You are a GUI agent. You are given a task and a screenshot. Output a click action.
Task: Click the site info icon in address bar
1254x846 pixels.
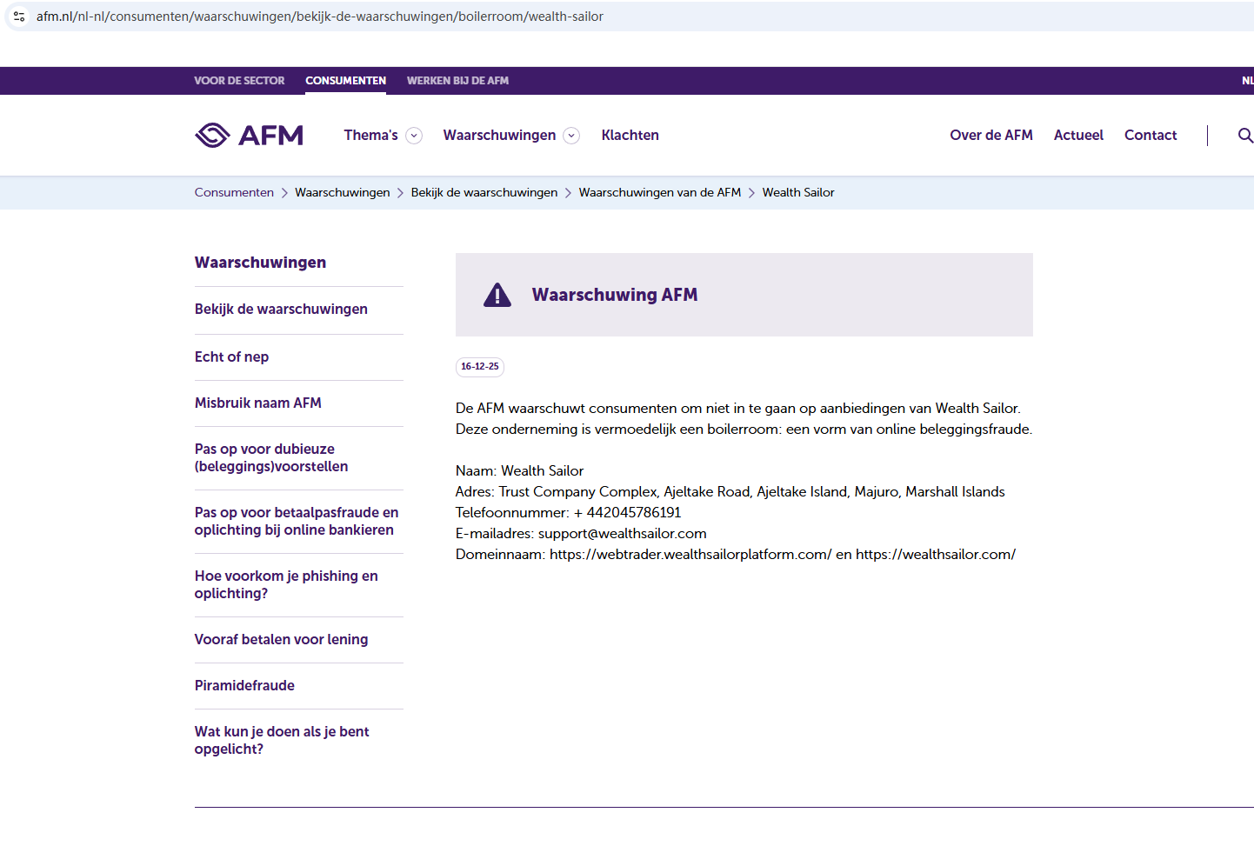pyautogui.click(x=19, y=17)
